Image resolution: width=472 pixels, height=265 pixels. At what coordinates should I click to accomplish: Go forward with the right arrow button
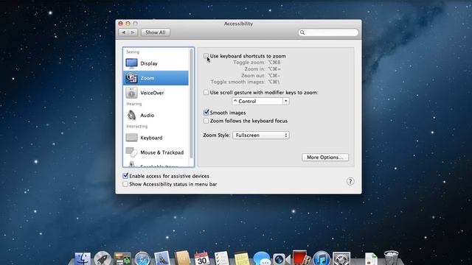pos(133,32)
